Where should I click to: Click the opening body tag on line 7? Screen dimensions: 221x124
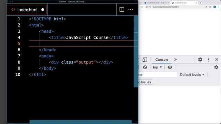coord(46,56)
